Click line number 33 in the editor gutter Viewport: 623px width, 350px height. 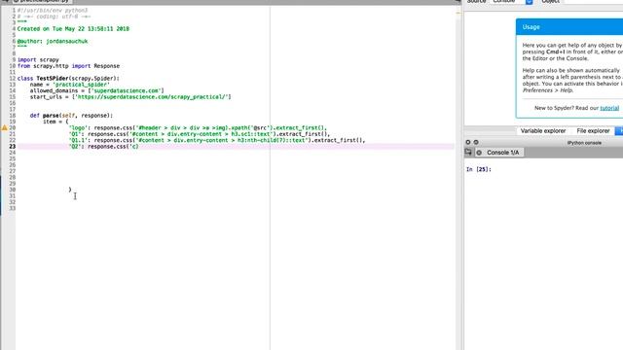pos(13,208)
